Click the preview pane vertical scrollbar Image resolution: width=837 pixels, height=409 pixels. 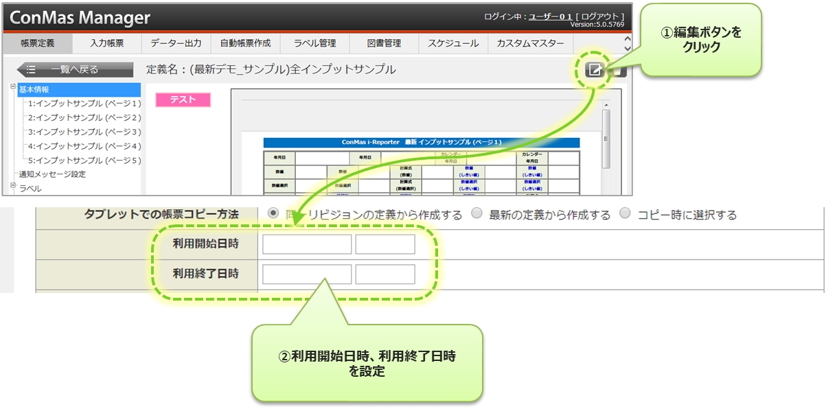click(606, 137)
